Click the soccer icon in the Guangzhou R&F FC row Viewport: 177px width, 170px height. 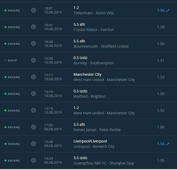[33, 160]
